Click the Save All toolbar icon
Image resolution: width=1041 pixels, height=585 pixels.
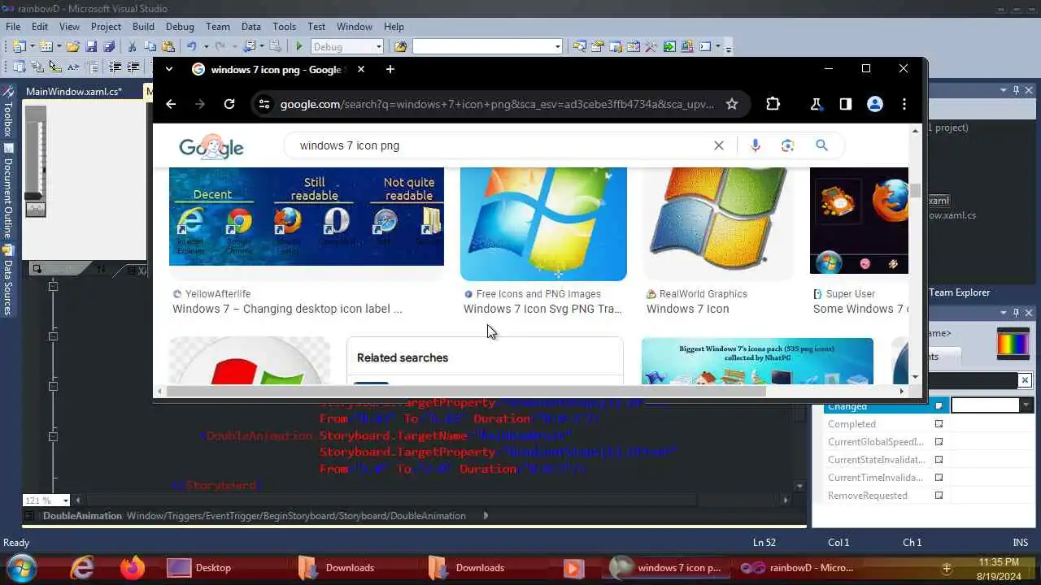point(109,46)
